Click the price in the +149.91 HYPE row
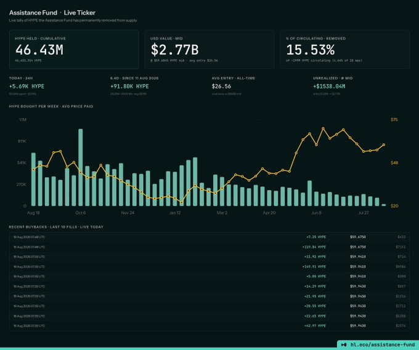419x350 pixels. (358, 266)
